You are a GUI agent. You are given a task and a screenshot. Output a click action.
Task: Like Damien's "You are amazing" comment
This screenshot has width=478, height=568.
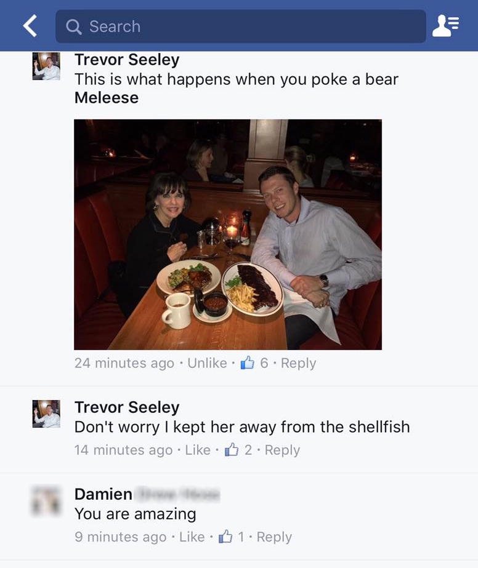click(x=192, y=537)
